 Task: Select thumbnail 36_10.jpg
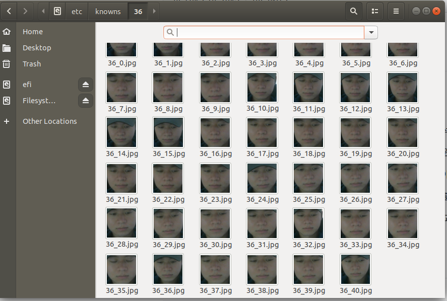262,87
